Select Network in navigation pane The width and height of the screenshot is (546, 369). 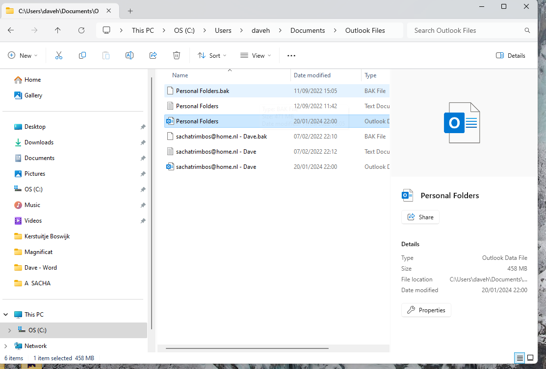point(30,346)
